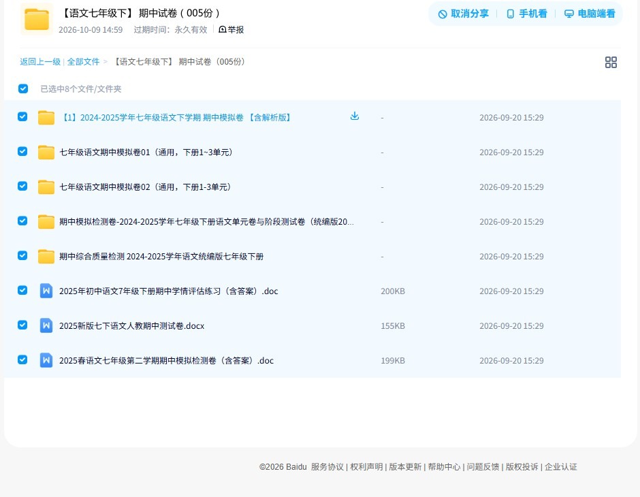Open 七年级语文期中模拟卷01 folder name
This screenshot has height=497, width=640.
click(146, 153)
